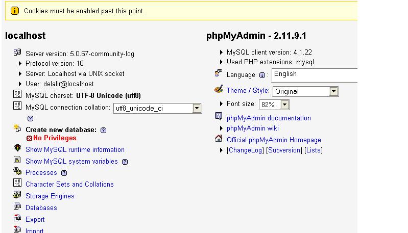This screenshot has height=233, width=408.
Task: Open the Processes link
Action: click(x=41, y=173)
